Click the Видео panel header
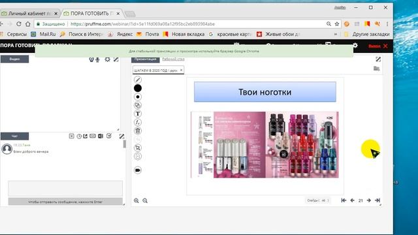The height and width of the screenshot is (235, 418). tap(14, 59)
